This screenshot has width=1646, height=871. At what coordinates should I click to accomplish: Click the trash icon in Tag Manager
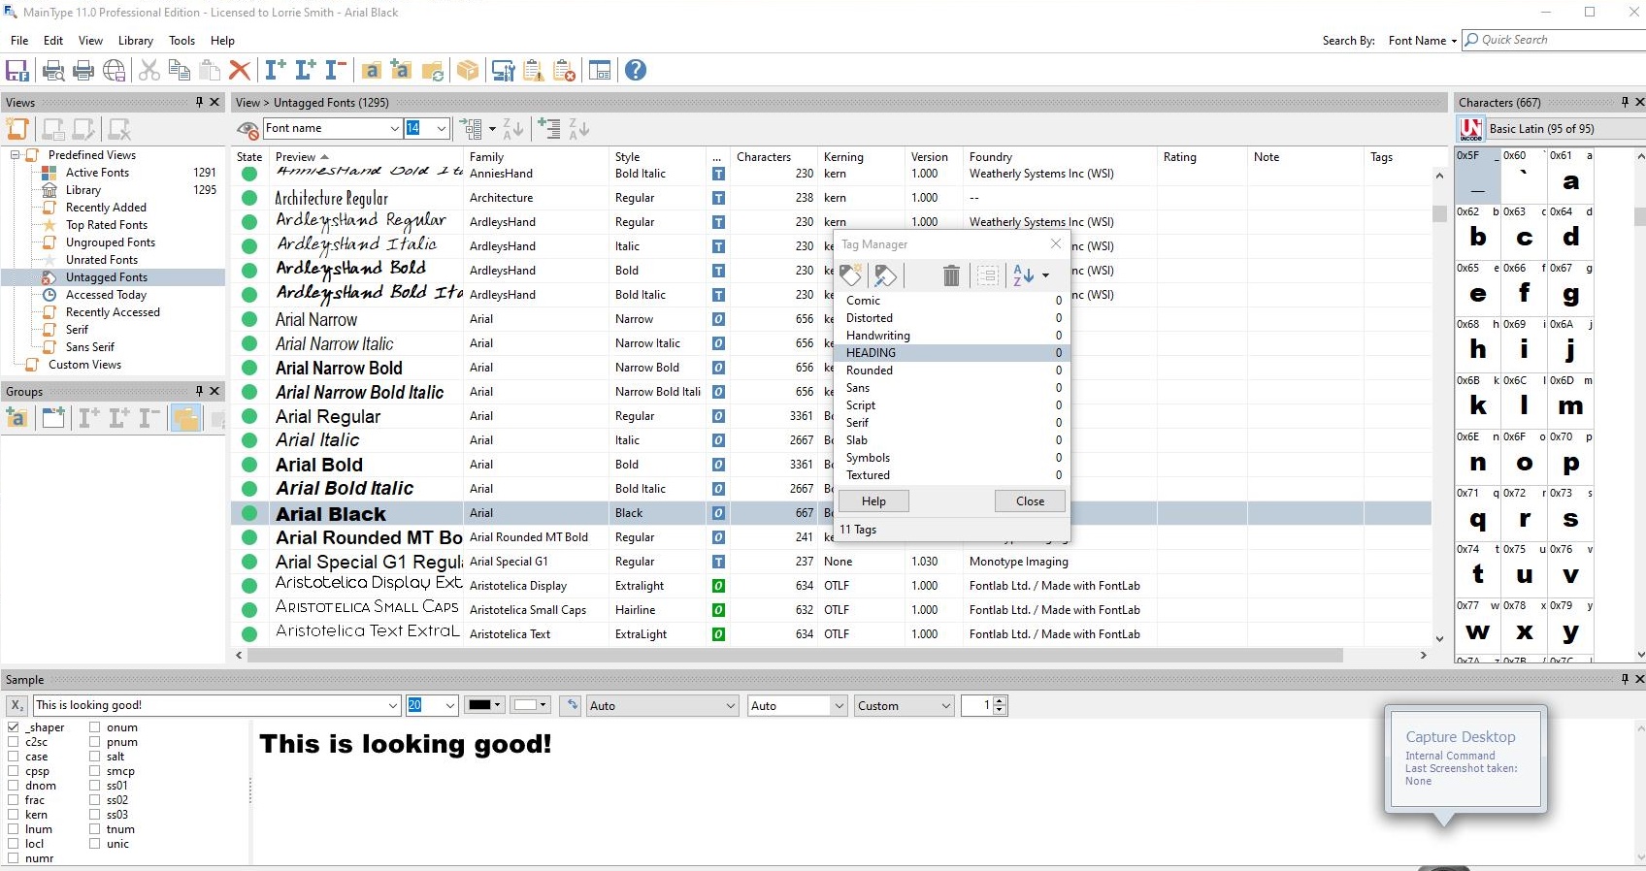point(951,275)
